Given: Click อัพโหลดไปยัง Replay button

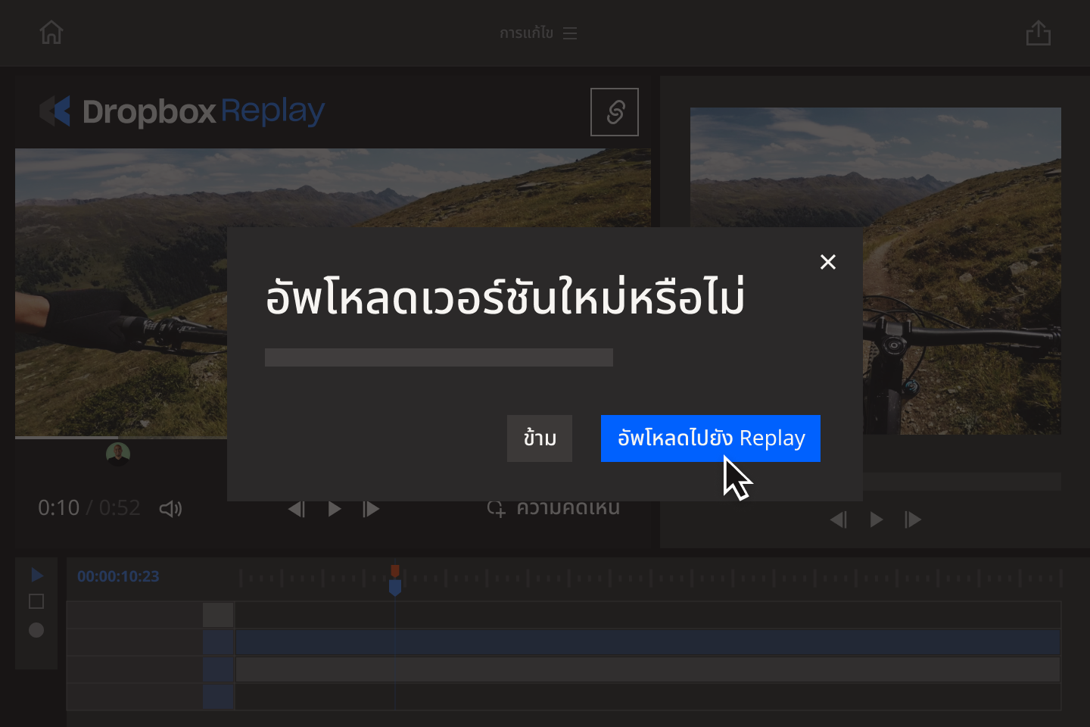Looking at the screenshot, I should pyautogui.click(x=711, y=438).
